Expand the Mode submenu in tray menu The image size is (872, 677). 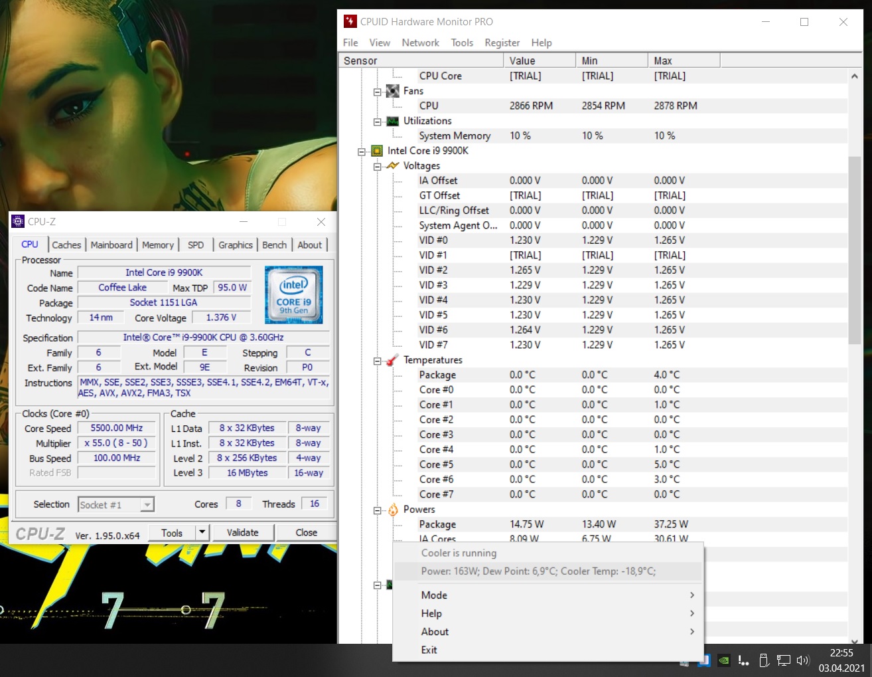coord(548,595)
